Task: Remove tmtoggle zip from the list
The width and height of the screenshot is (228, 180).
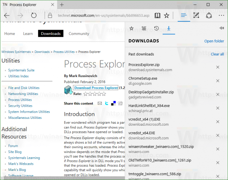Action: 218,176
